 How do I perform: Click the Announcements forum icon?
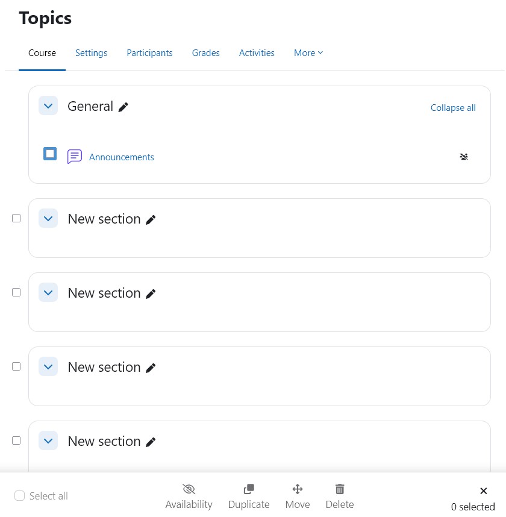[75, 157]
